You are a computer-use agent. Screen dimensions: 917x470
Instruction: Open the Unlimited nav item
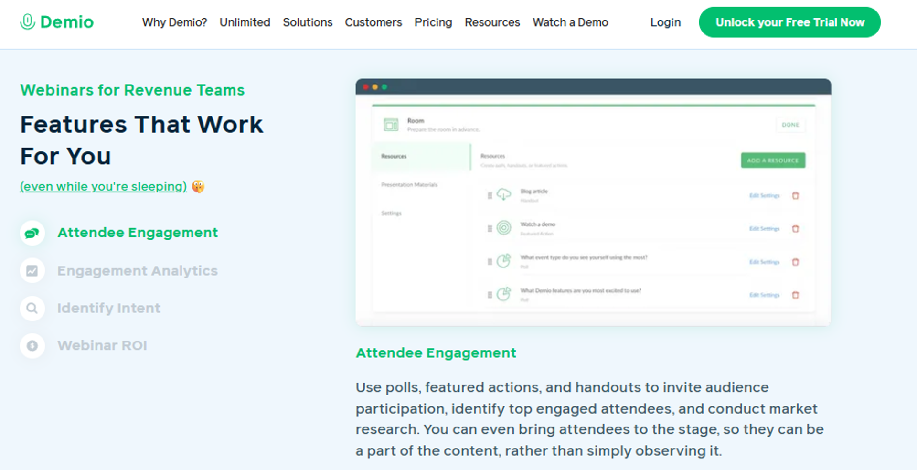(245, 22)
